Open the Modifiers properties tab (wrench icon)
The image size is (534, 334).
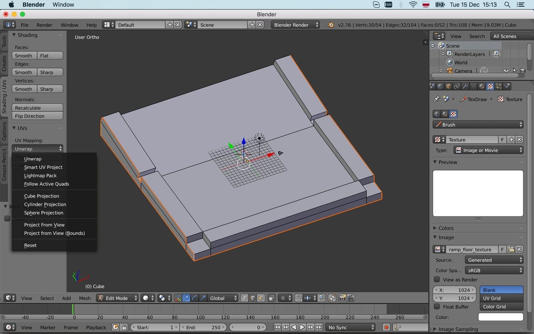point(464,86)
